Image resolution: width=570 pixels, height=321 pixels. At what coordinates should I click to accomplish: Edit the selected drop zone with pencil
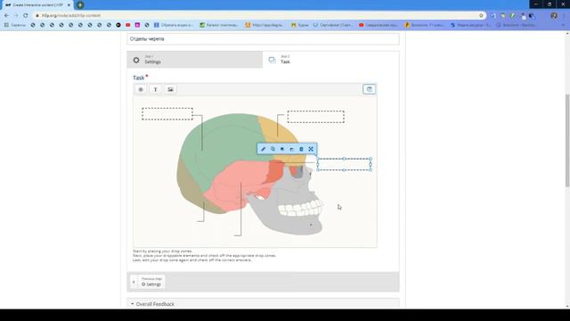(x=264, y=149)
